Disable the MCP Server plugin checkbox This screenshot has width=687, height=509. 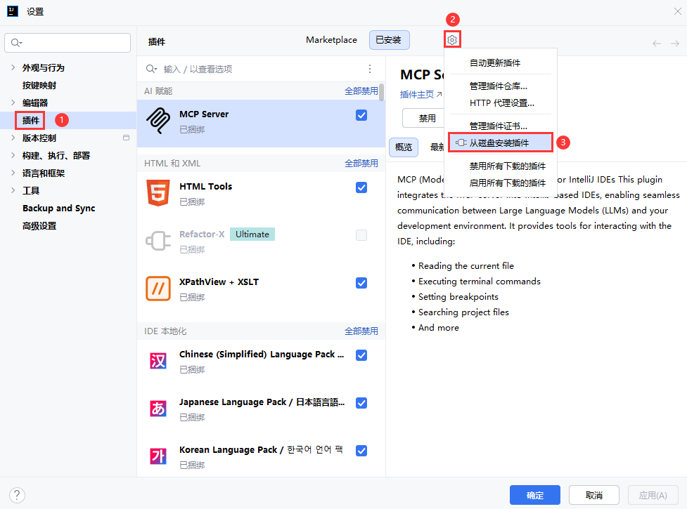(361, 115)
